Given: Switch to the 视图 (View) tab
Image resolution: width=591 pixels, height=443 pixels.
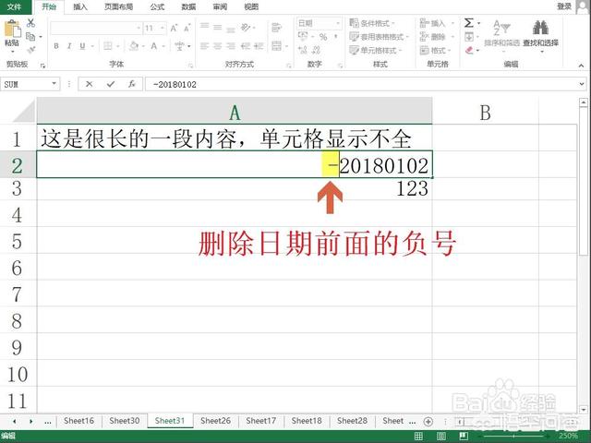Looking at the screenshot, I should click(x=251, y=6).
